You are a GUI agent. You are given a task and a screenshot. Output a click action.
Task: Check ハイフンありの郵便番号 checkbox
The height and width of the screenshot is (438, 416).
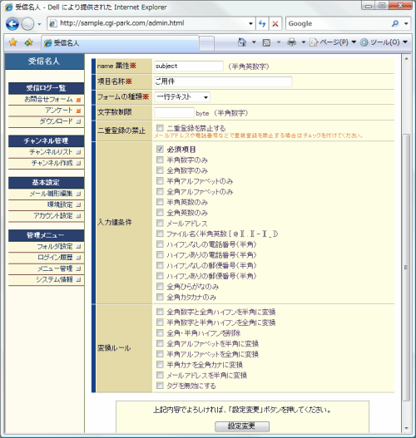coord(160,276)
